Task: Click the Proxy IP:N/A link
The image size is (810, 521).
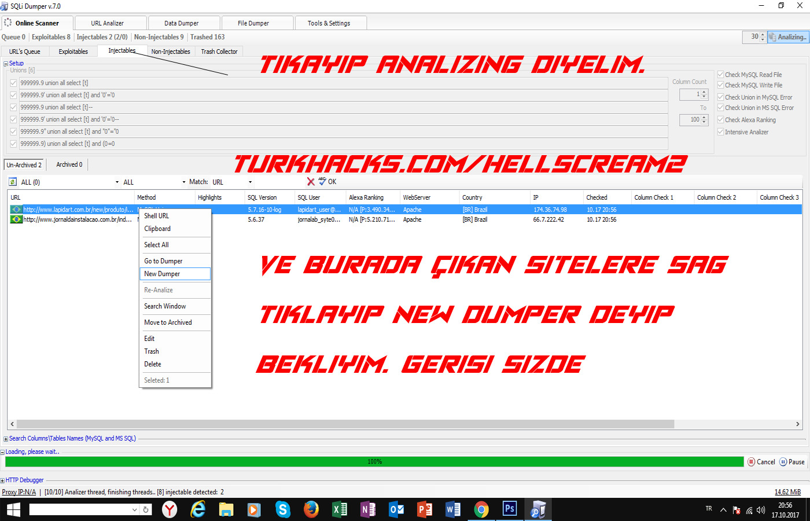Action: (19, 492)
